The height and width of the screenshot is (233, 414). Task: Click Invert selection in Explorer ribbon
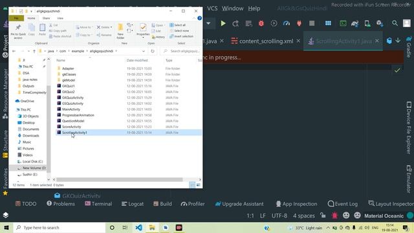[x=181, y=36]
